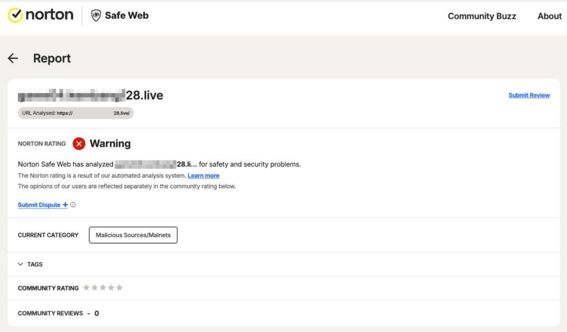Click the red Warning rating icon
Image resolution: width=567 pixels, height=332 pixels.
coord(79,144)
